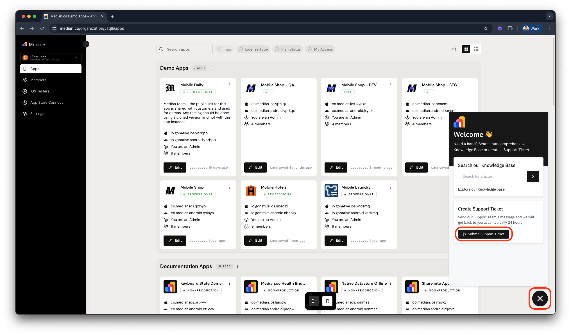Focus the Search apps field
571x335 pixels.
[184, 49]
